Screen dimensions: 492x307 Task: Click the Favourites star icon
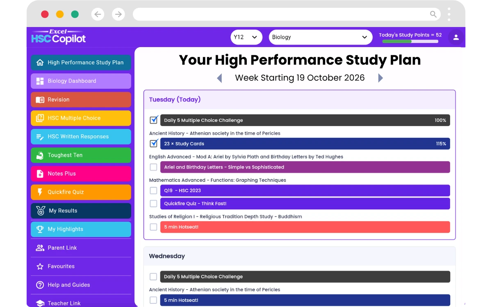pos(40,266)
